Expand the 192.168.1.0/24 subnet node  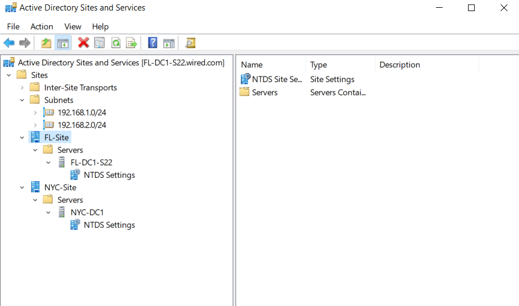point(35,113)
